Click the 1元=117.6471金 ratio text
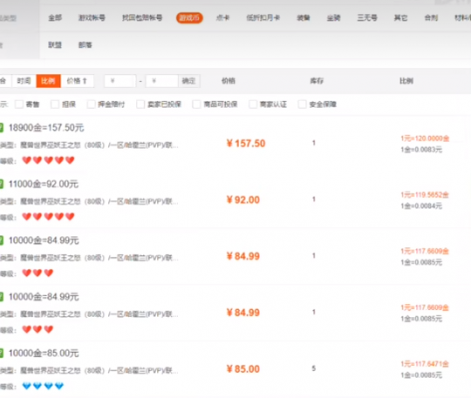 pyautogui.click(x=425, y=364)
